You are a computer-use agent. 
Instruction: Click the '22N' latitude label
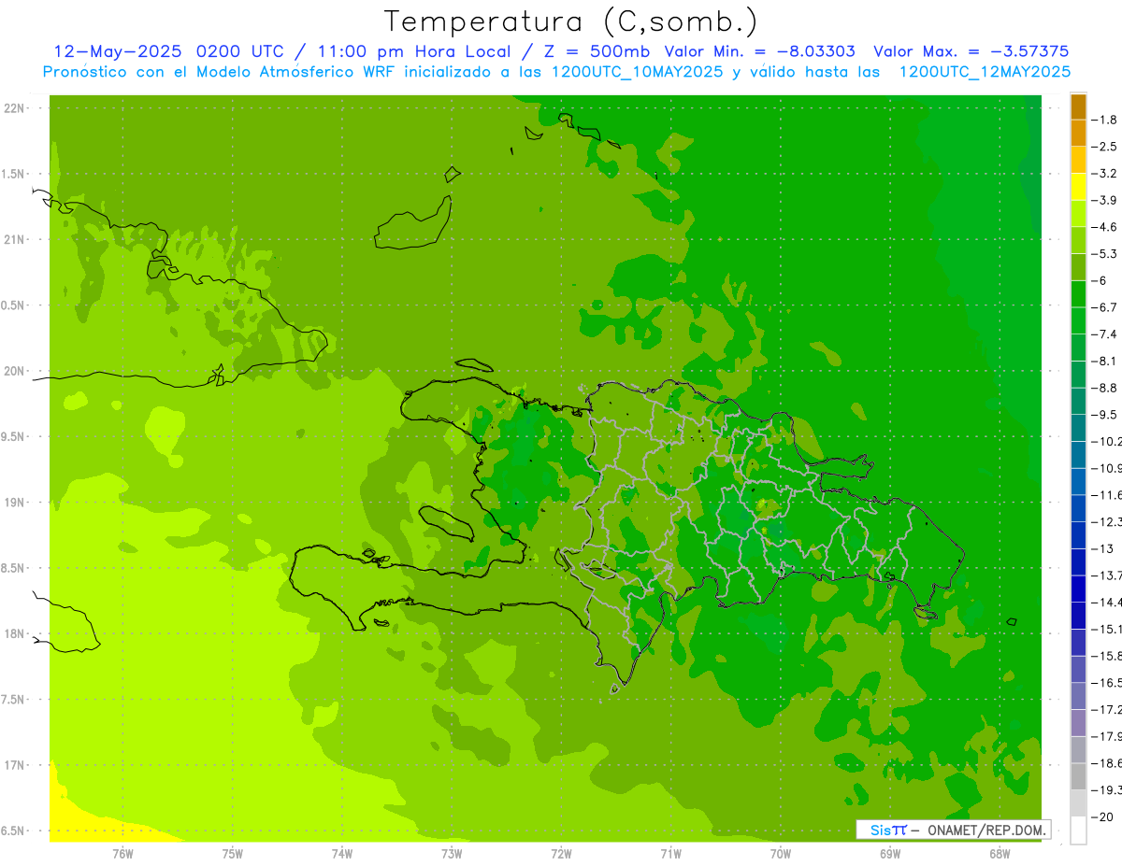pos(14,107)
